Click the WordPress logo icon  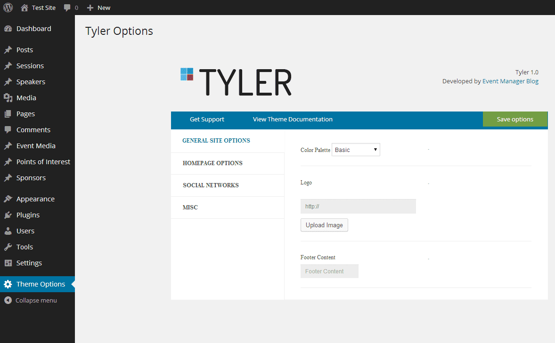pyautogui.click(x=8, y=8)
